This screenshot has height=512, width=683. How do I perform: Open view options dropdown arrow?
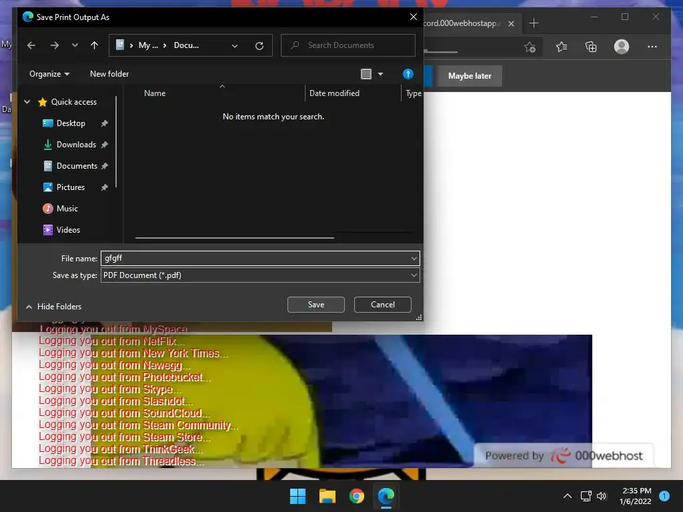click(380, 74)
